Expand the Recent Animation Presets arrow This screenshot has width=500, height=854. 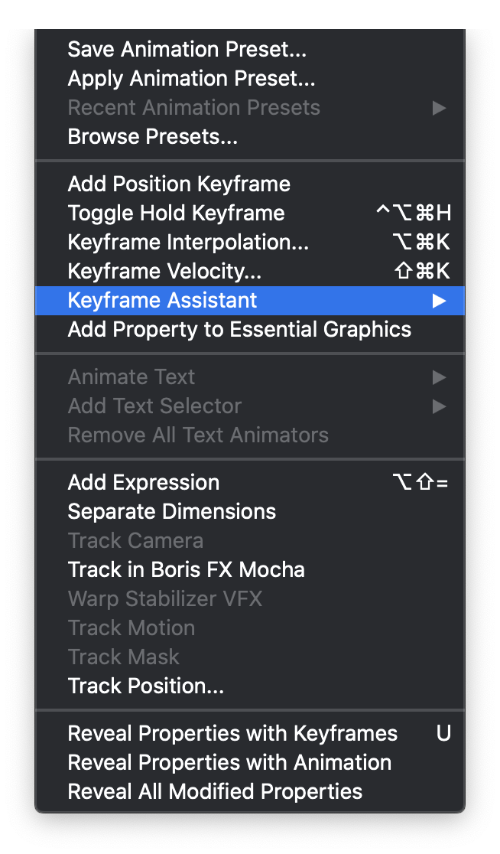pos(439,108)
